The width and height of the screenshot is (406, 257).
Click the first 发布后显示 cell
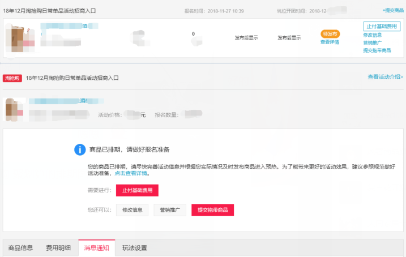pos(246,38)
